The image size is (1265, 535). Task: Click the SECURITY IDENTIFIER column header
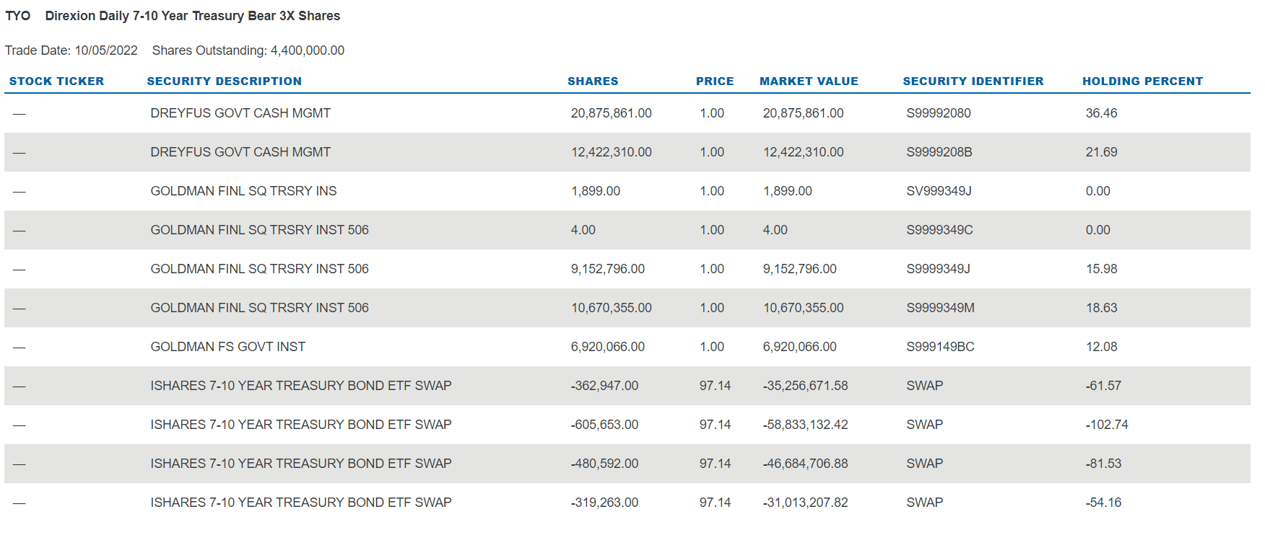[x=973, y=81]
